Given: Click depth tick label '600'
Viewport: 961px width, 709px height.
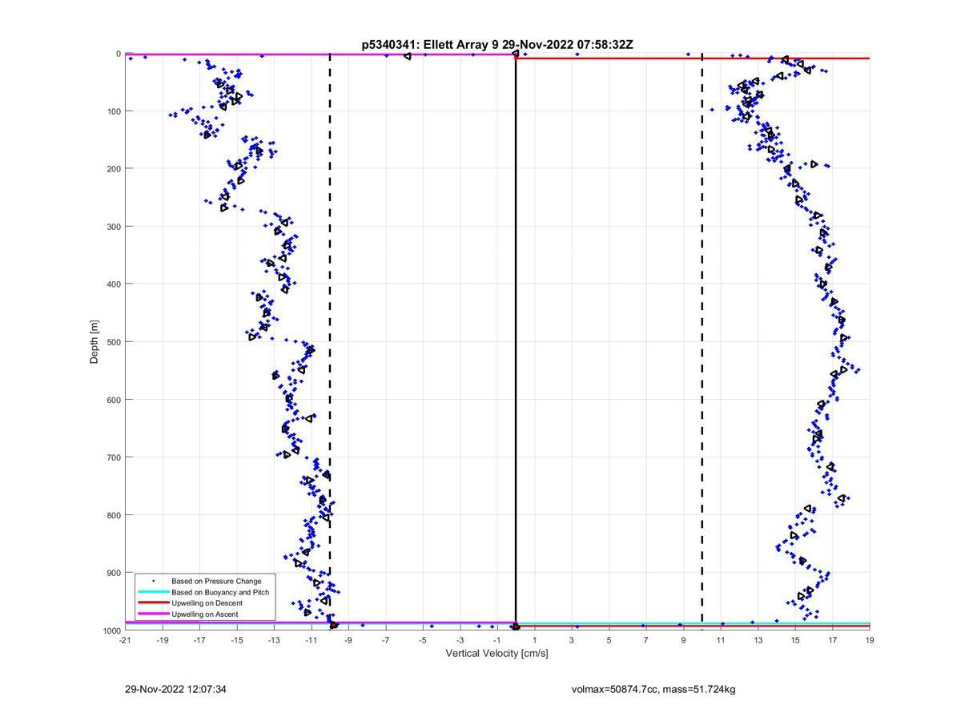Looking at the screenshot, I should pyautogui.click(x=114, y=400).
